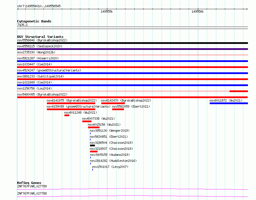Image resolution: width=256 pixels, height=200 pixels.
Task: Click the Cytogenetic Bands track title
Action: tap(34, 21)
